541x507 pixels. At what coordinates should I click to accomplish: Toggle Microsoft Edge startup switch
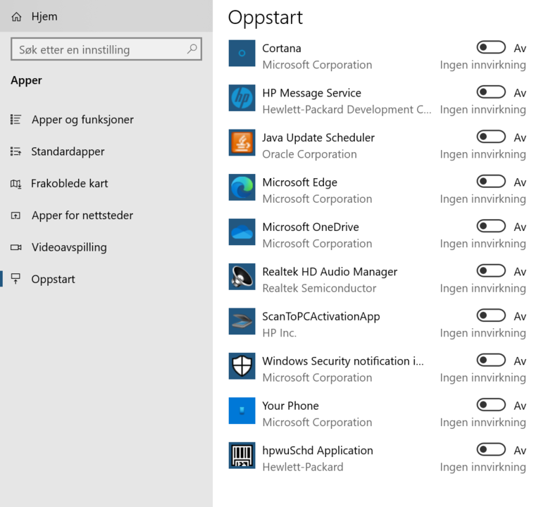click(x=491, y=182)
